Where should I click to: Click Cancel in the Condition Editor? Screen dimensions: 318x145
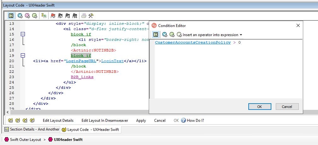coord(287,107)
